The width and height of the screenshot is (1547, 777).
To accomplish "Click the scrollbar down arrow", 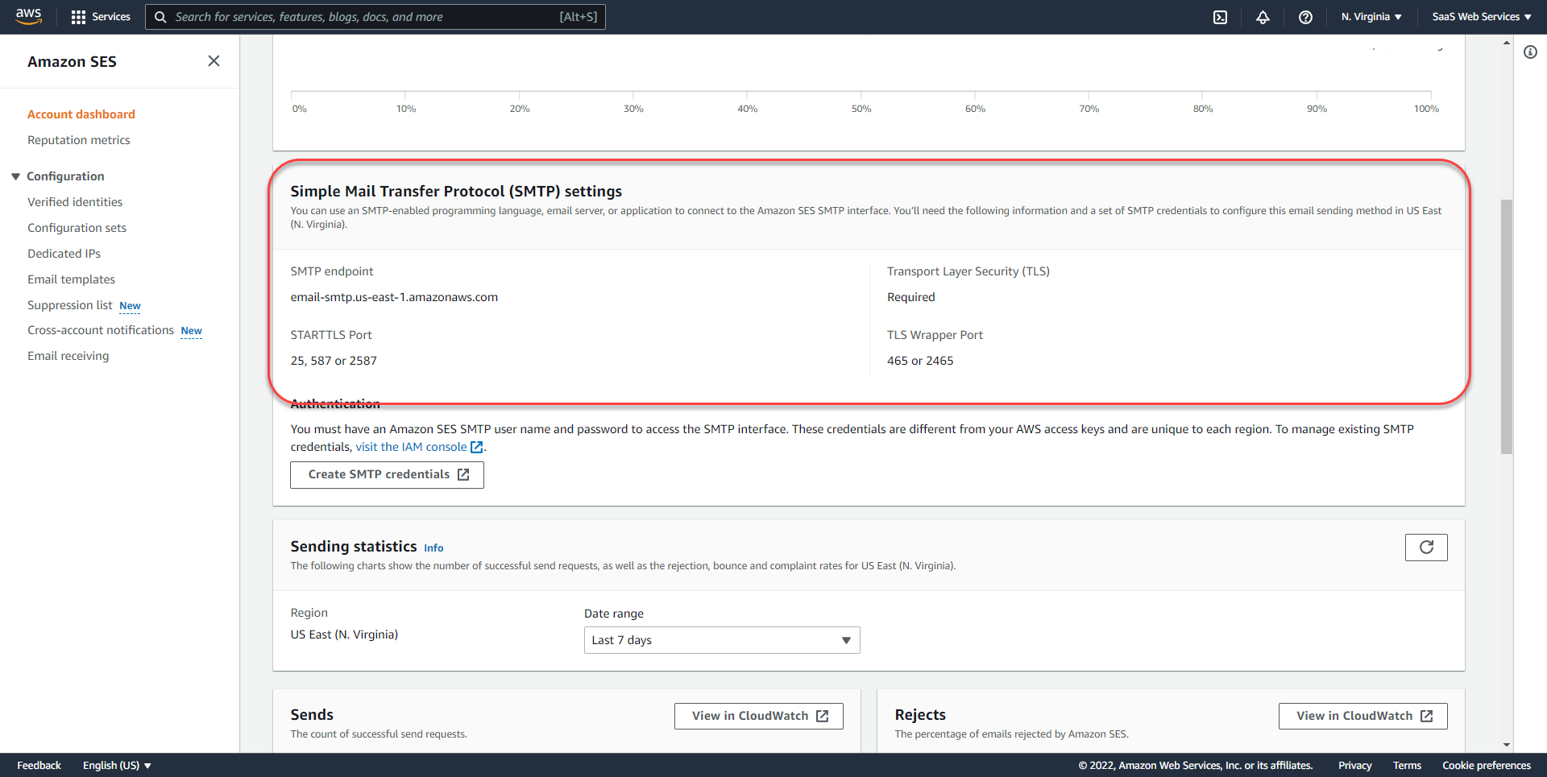I will pyautogui.click(x=1507, y=745).
